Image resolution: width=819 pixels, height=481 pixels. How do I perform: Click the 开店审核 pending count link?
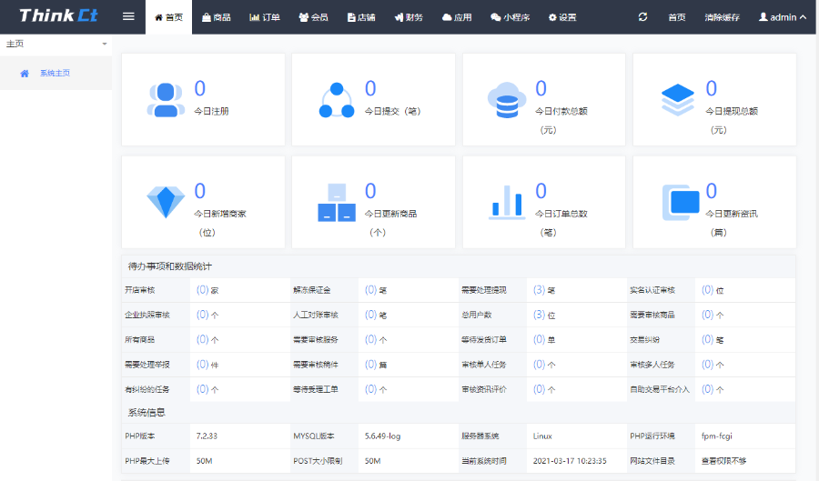[x=202, y=290]
